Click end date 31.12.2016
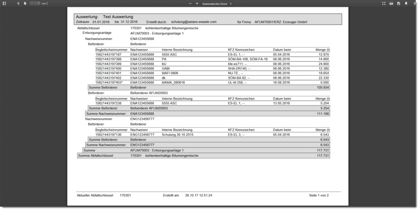 (x=129, y=22)
